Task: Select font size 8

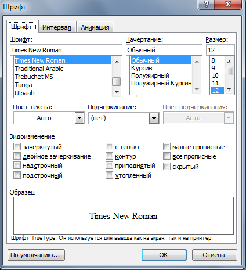Action: 217,60
